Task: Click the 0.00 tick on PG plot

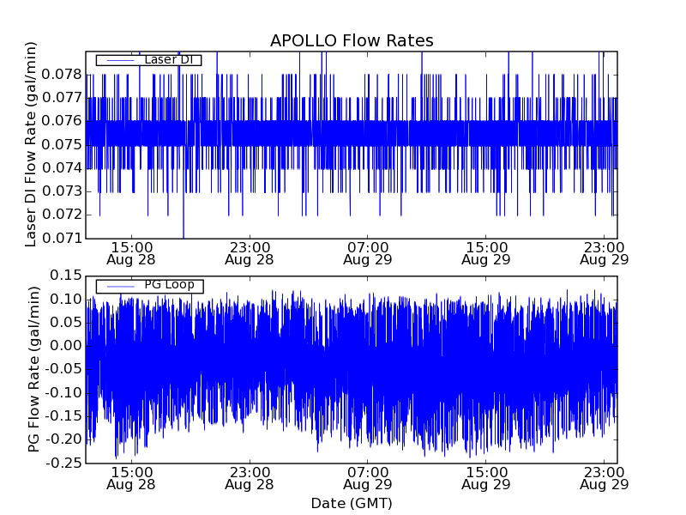Action: (66, 346)
